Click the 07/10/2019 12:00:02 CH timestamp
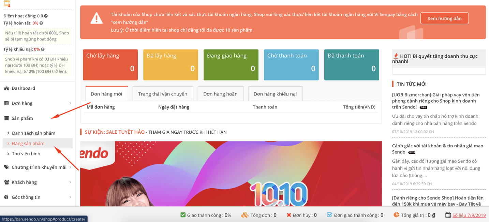The width and height of the screenshot is (489, 222). [x=413, y=132]
